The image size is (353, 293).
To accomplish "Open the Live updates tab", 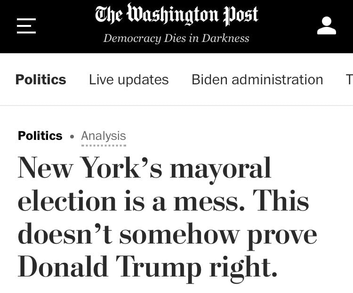I will click(x=129, y=80).
